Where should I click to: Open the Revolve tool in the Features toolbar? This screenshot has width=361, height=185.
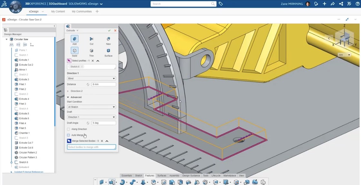(122, 181)
